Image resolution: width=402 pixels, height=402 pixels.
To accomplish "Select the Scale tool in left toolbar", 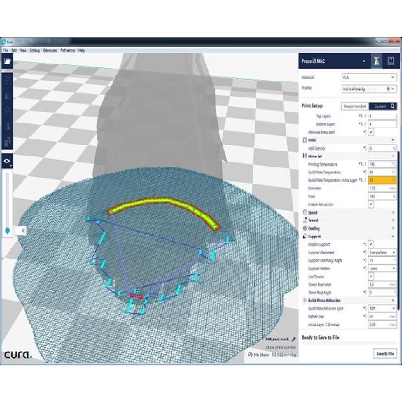I will [7, 95].
